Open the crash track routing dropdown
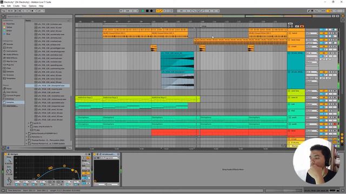 (312, 47)
